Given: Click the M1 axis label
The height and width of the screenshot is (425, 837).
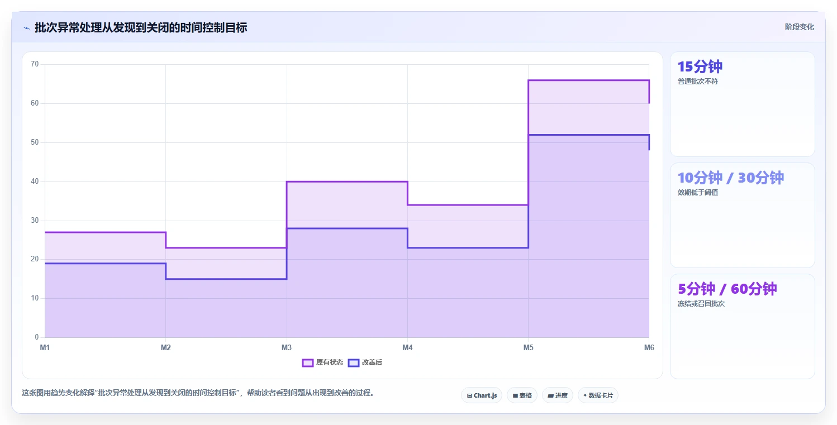Looking at the screenshot, I should click(45, 347).
